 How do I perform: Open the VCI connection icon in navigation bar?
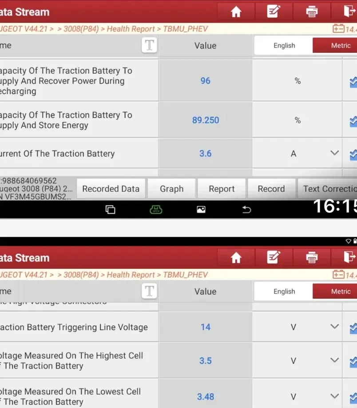tap(156, 210)
